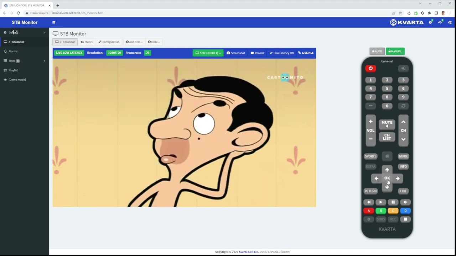
Task: Click number 5 on remote keypad
Action: tap(387, 89)
